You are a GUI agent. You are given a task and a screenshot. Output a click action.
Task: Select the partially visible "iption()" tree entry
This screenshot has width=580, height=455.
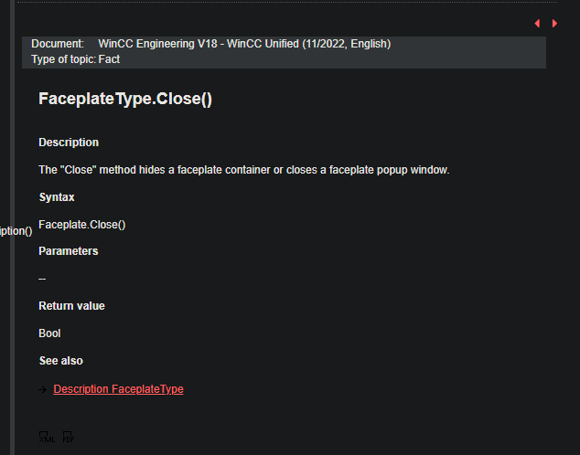(x=16, y=231)
